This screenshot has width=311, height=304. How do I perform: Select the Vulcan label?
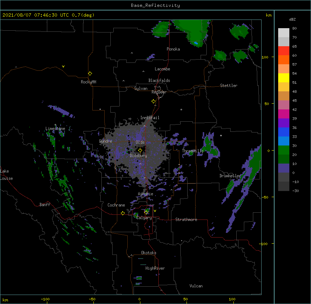pos(196,286)
